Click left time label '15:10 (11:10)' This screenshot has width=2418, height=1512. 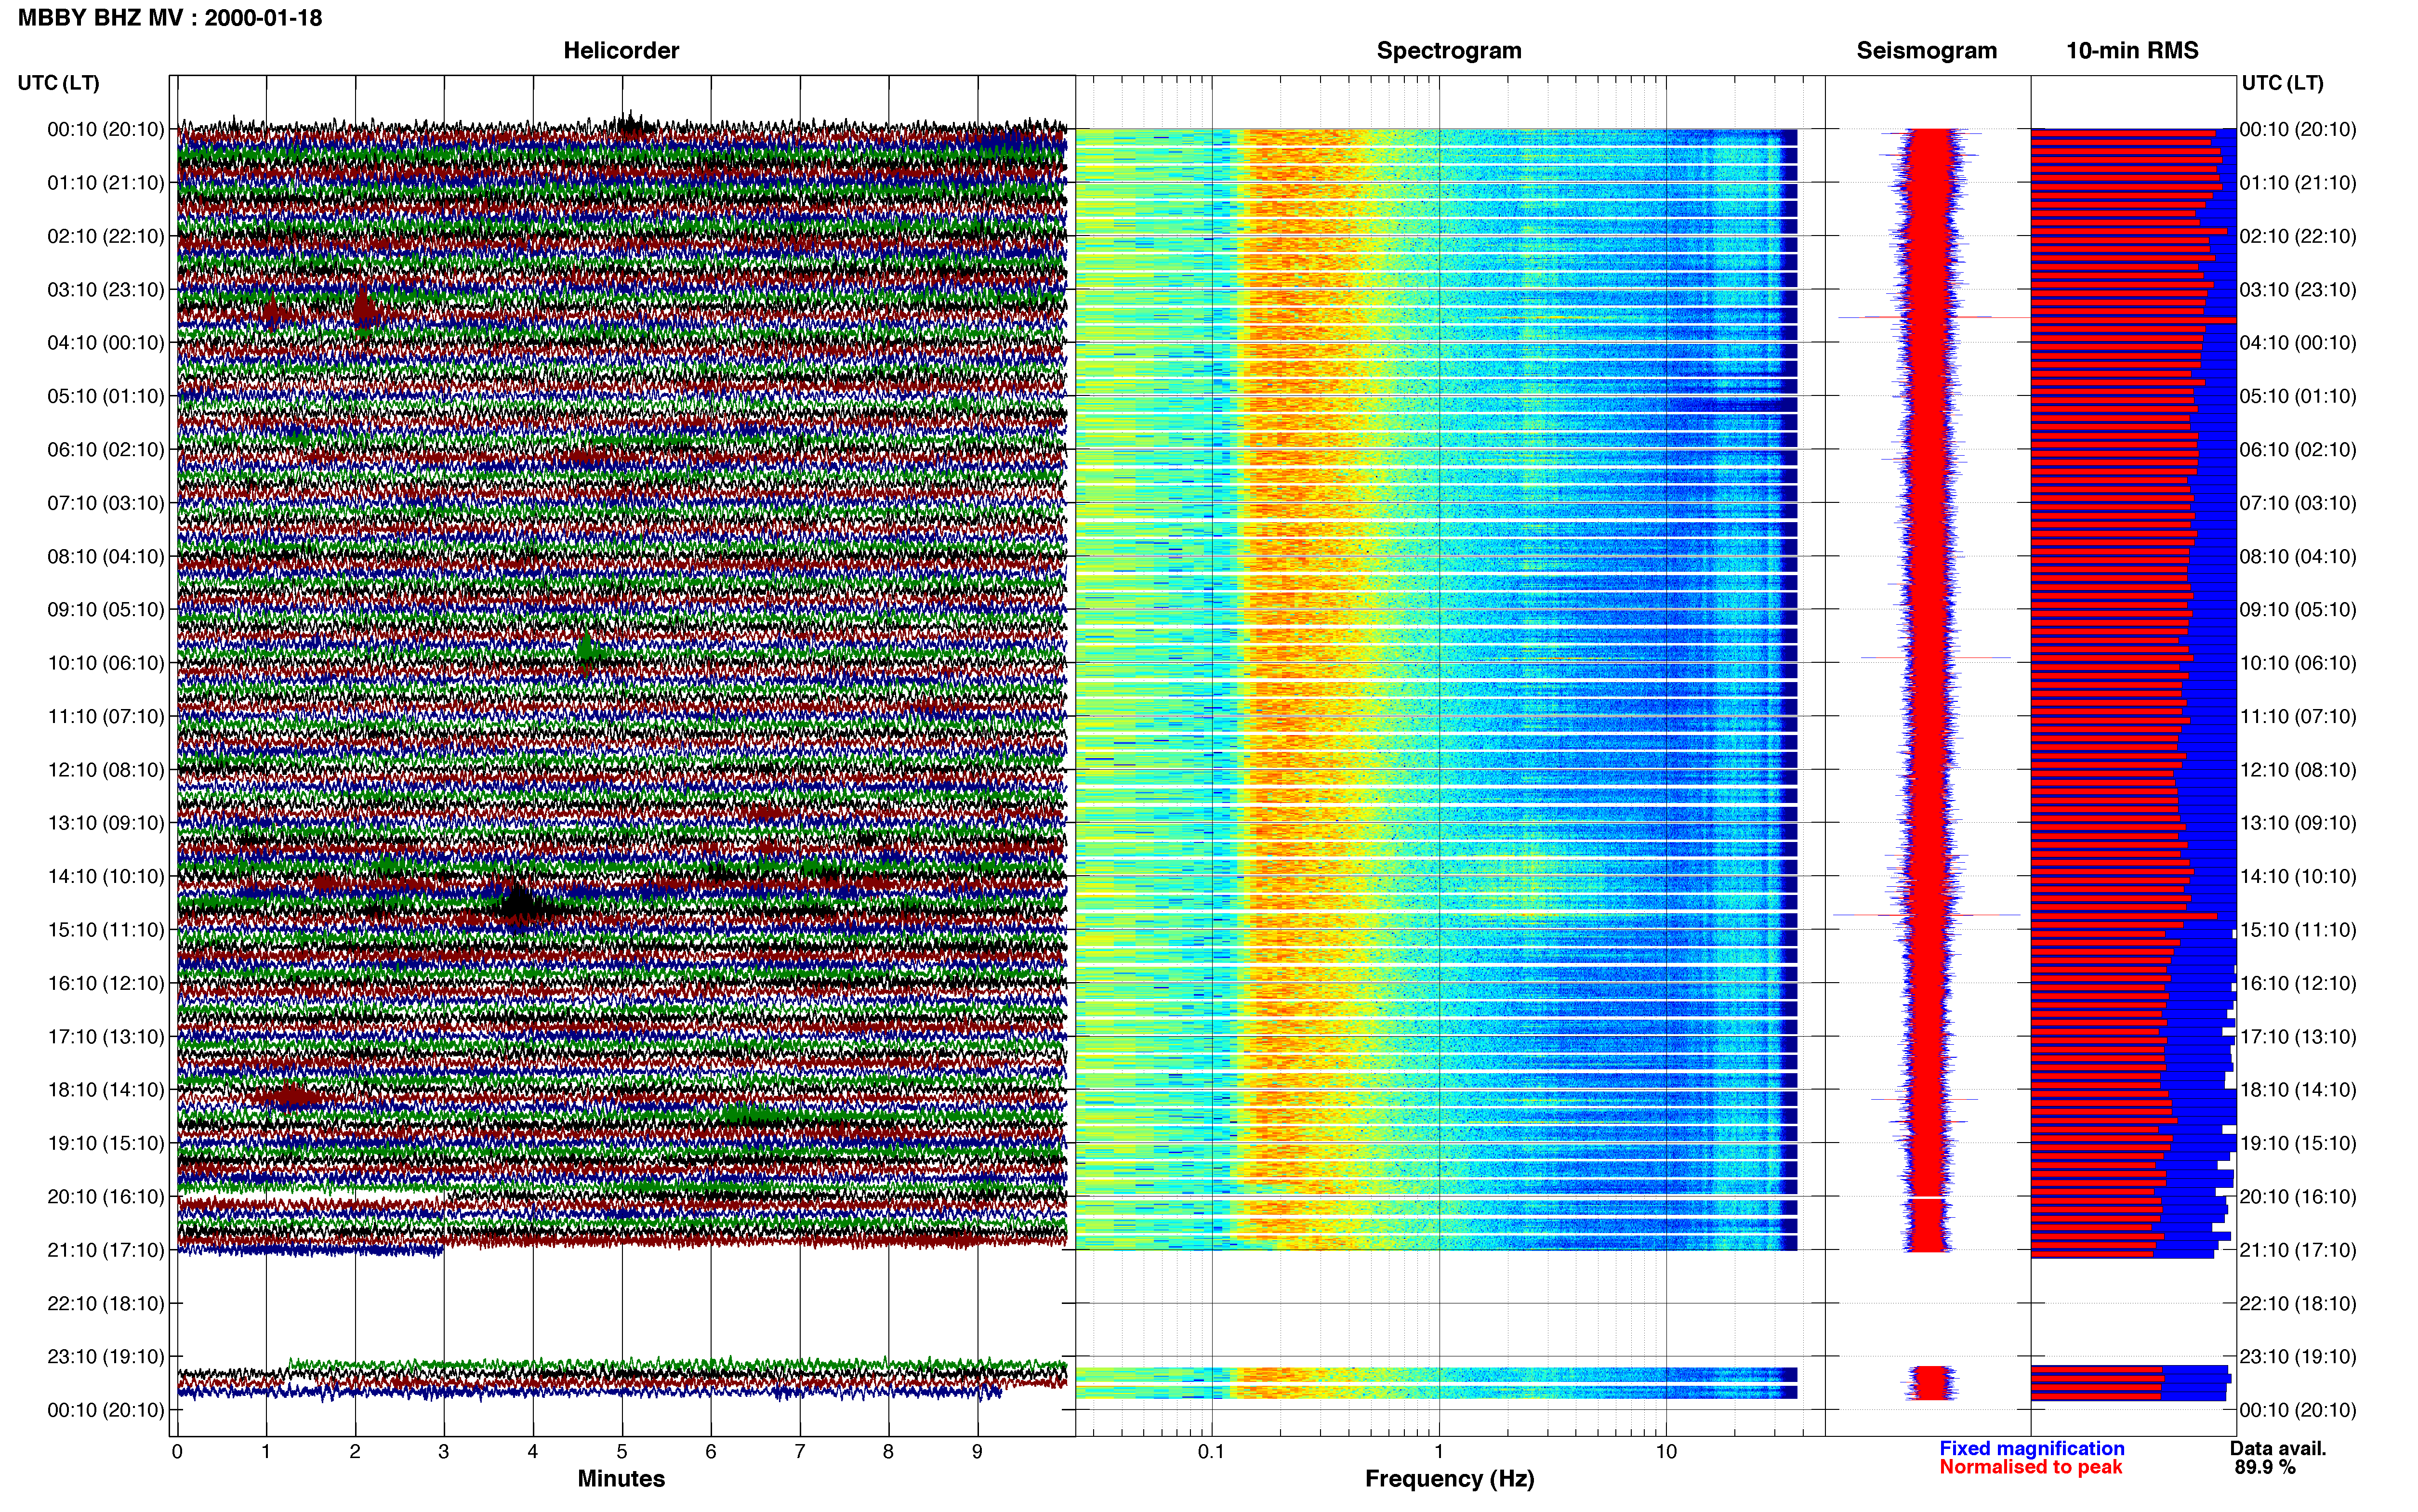coord(106,930)
